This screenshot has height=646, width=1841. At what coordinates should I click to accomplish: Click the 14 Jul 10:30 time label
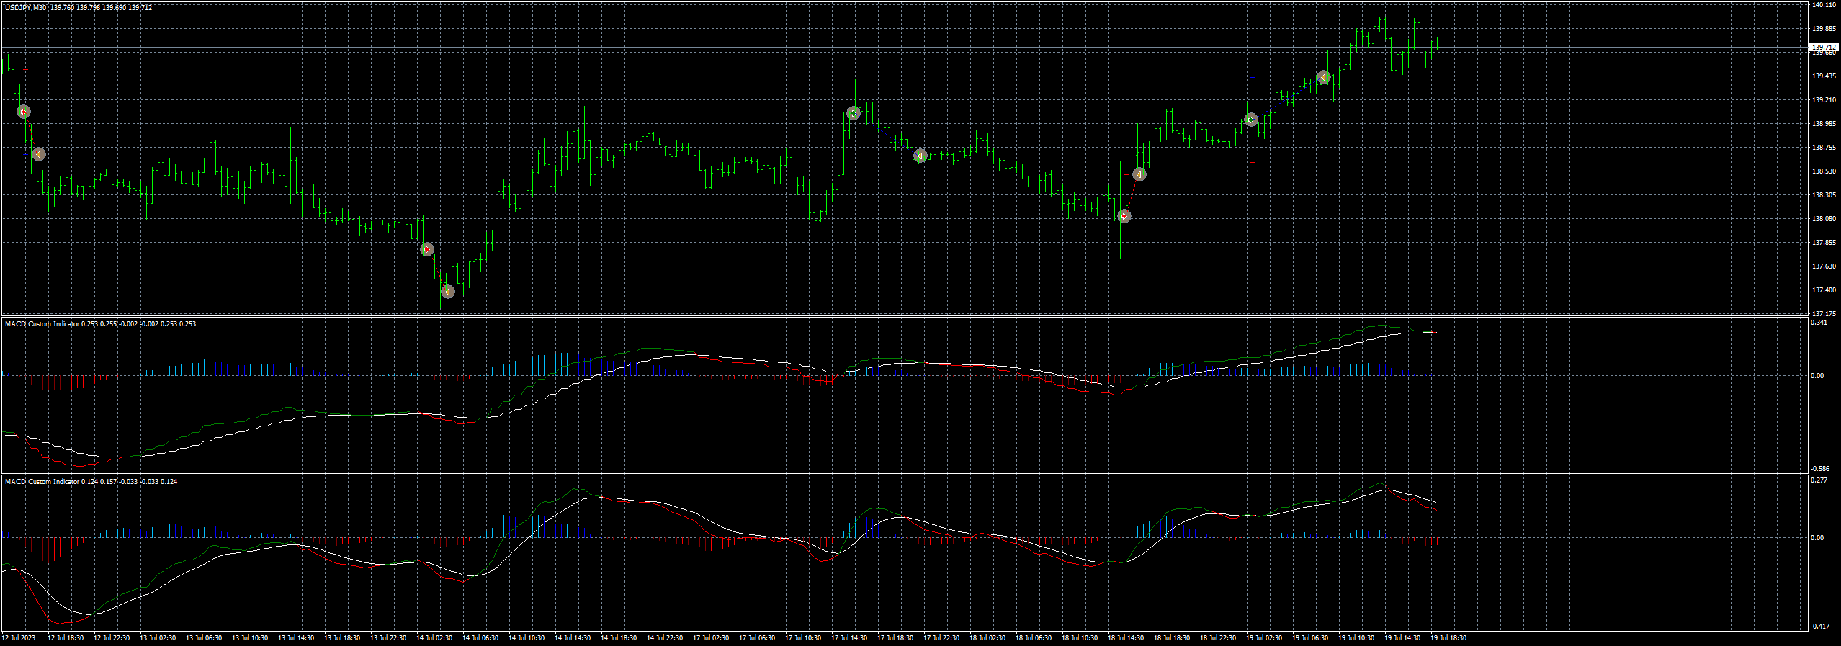tap(527, 638)
